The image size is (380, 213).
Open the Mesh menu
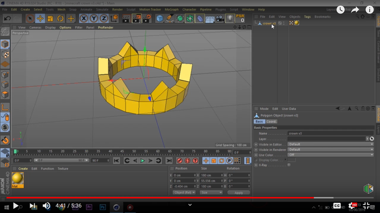click(x=61, y=9)
